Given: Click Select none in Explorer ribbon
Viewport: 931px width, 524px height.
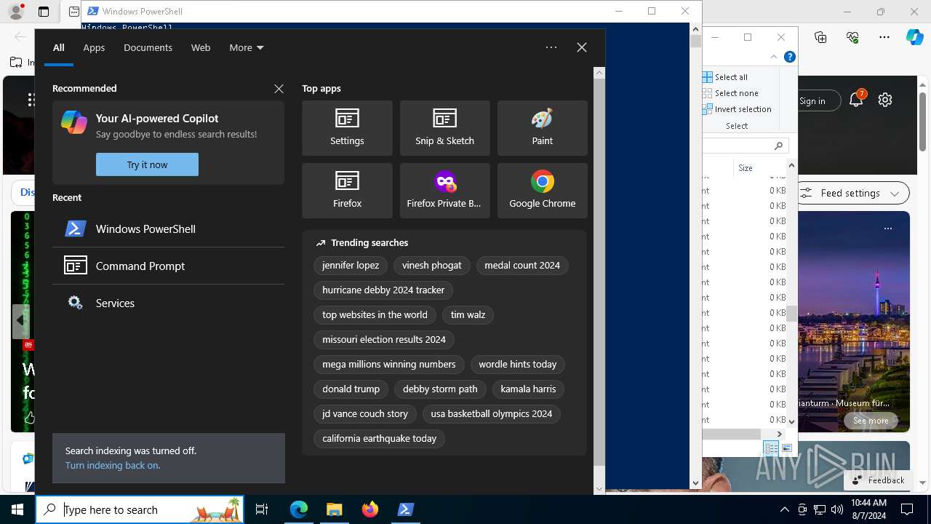Looking at the screenshot, I should coord(731,93).
